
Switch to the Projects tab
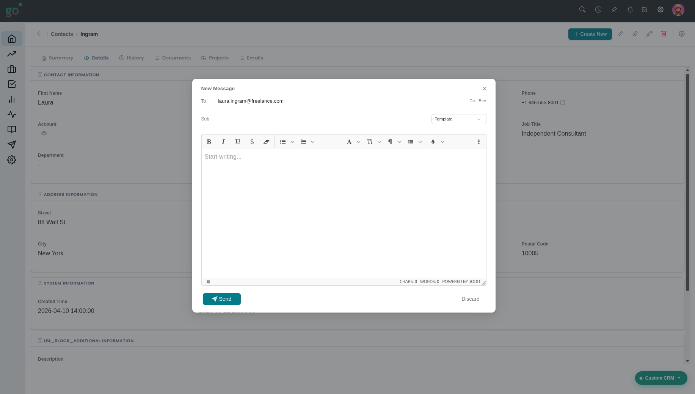215,58
